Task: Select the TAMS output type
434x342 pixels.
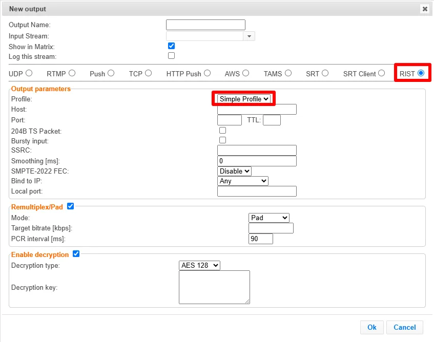Action: (288, 73)
